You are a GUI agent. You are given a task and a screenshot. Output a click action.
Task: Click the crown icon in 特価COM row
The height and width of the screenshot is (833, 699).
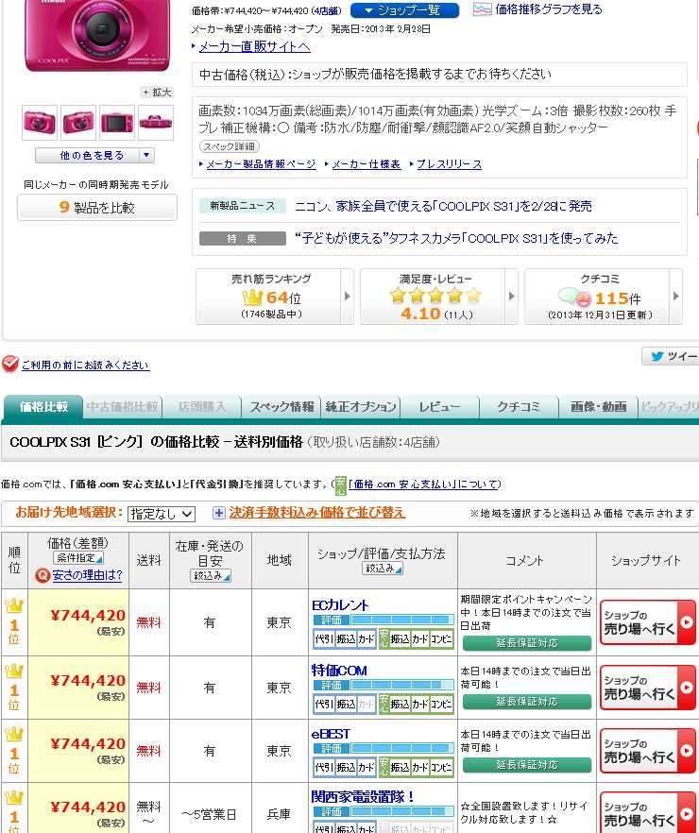(14, 671)
